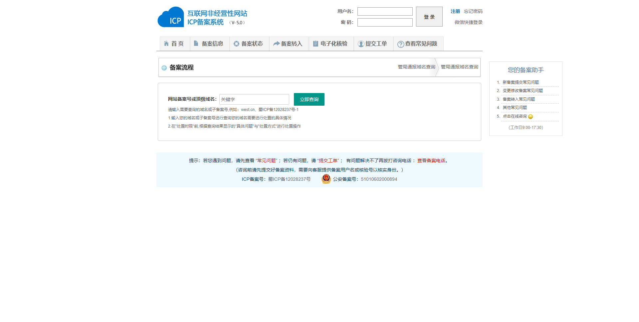Open 新备案提交常见问题 in helper panel

521,82
